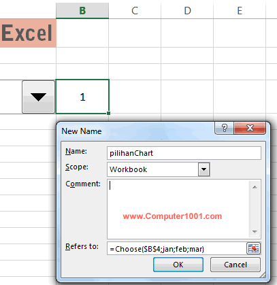This screenshot has width=277, height=285.
Task: Select column B header
Action: click(x=82, y=11)
